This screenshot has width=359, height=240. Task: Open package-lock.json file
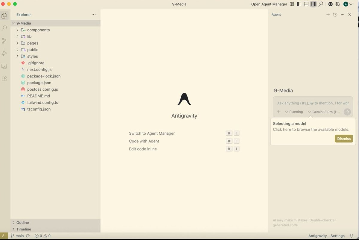55,76
